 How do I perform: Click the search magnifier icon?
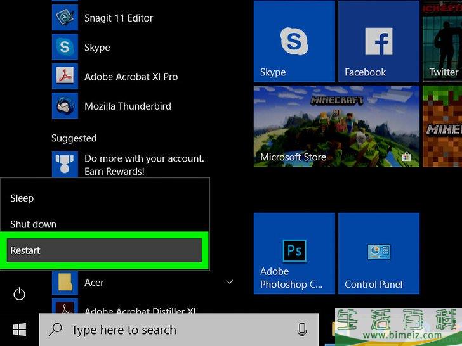click(55, 330)
